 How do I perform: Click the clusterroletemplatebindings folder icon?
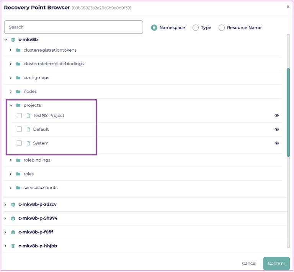point(18,64)
